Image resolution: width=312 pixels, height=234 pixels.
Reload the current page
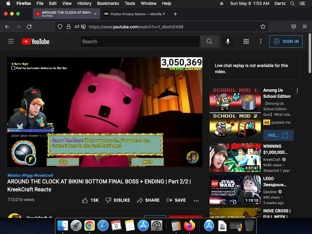pyautogui.click(x=29, y=27)
